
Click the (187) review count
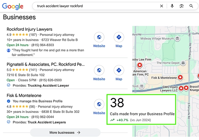click(33, 35)
